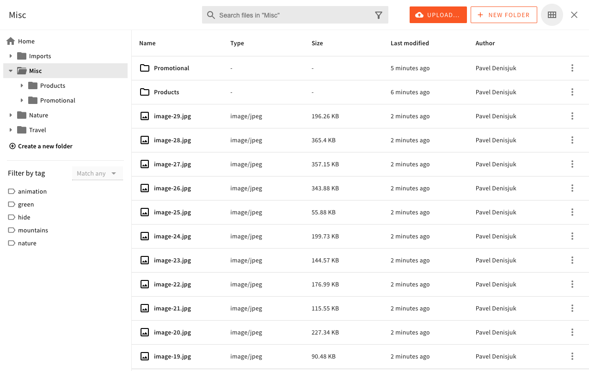Viewport: 589px width, 371px height.
Task: Open more options menu for Promotional folder
Action: [572, 68]
